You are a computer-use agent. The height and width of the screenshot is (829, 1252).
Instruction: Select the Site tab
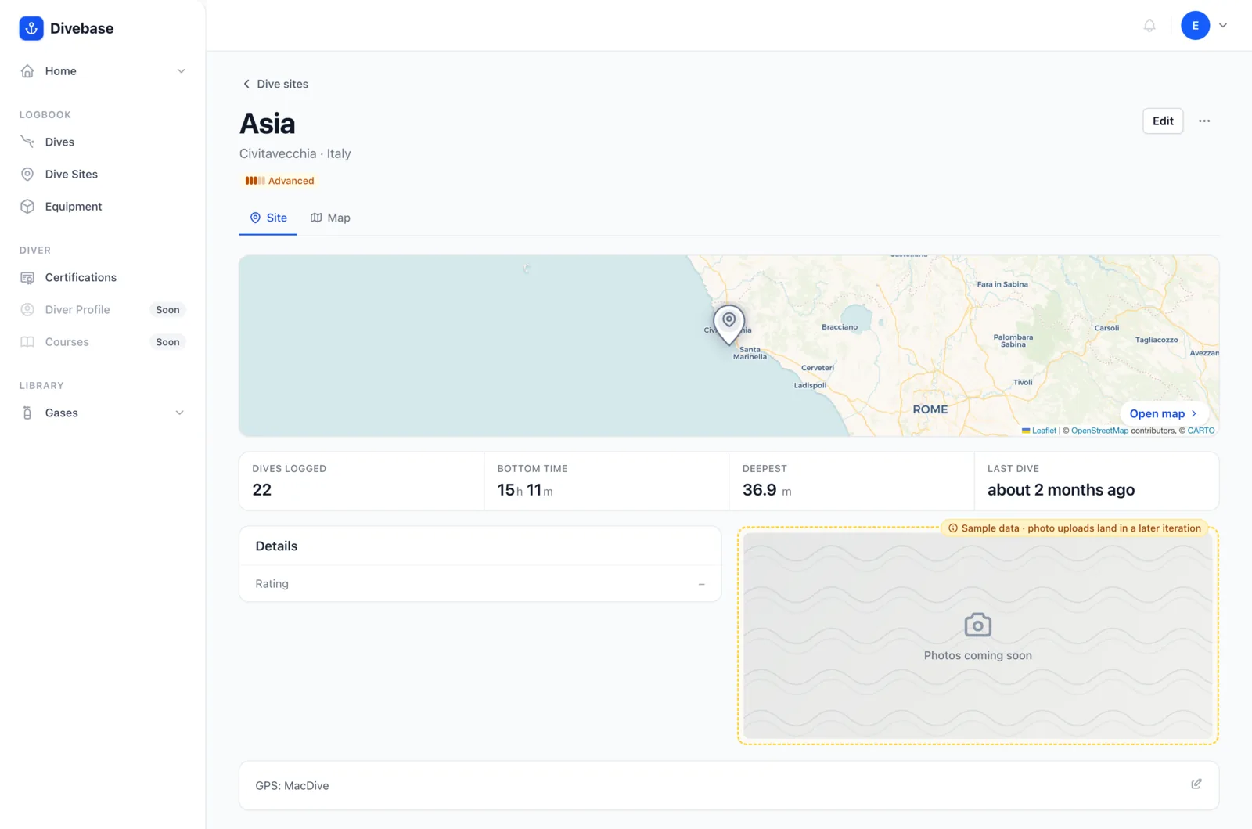tap(268, 218)
